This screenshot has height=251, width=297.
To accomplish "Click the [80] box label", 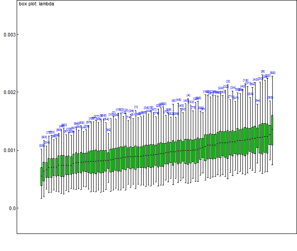I will (x=183, y=109).
